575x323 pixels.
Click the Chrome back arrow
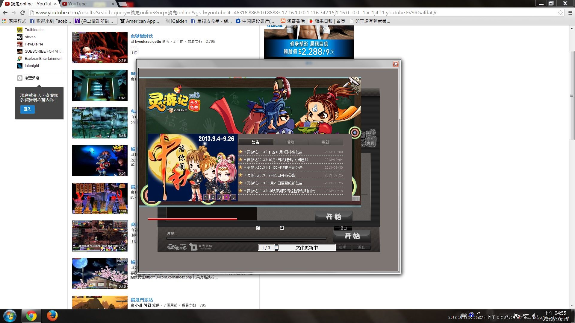pyautogui.click(x=5, y=13)
